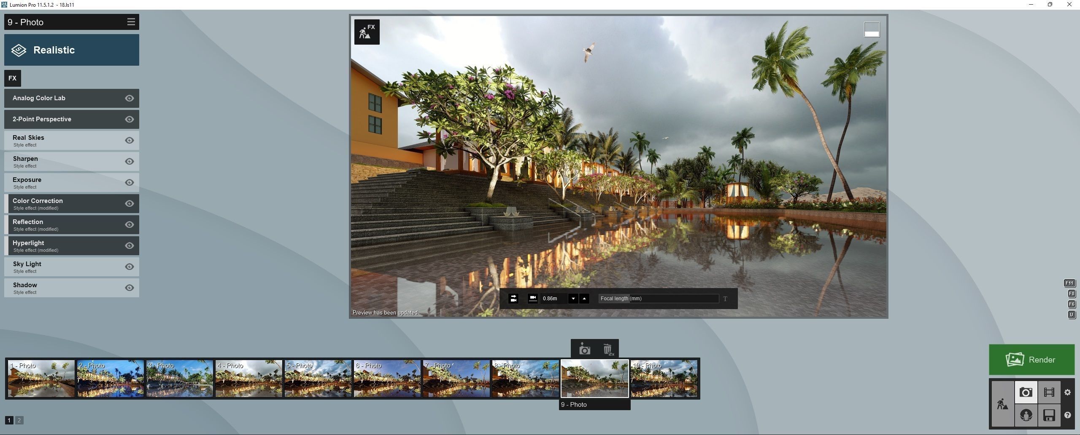
Task: Toggle the Exposure effect eye icon
Action: (130, 182)
